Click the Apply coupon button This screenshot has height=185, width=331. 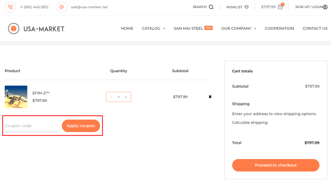click(x=81, y=126)
